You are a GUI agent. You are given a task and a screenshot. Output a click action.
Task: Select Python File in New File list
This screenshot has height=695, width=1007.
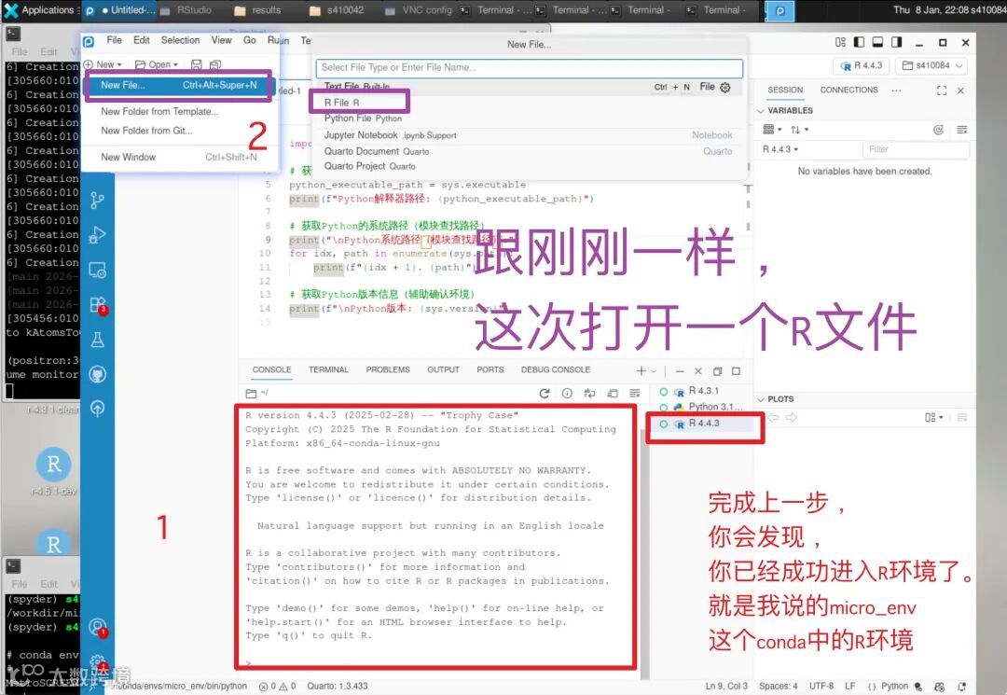coord(530,118)
